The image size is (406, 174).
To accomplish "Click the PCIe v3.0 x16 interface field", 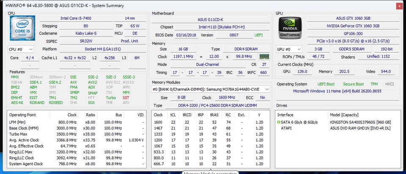I will 353,41.
